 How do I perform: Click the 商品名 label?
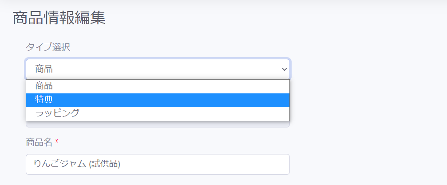click(39, 142)
